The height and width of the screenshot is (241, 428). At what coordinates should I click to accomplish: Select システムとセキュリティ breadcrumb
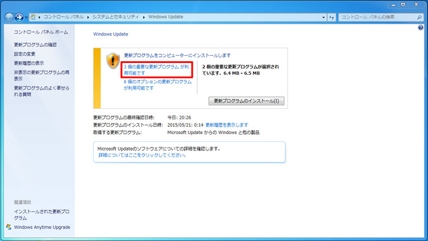coord(116,17)
